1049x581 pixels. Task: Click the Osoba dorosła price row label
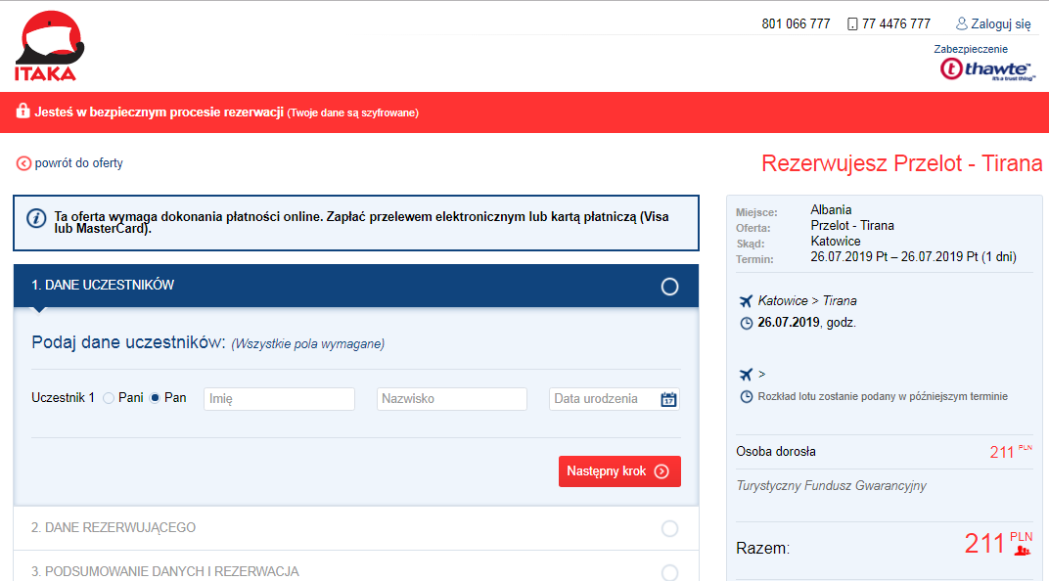[776, 451]
